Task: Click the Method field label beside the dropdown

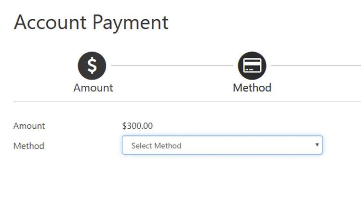Action: point(29,146)
